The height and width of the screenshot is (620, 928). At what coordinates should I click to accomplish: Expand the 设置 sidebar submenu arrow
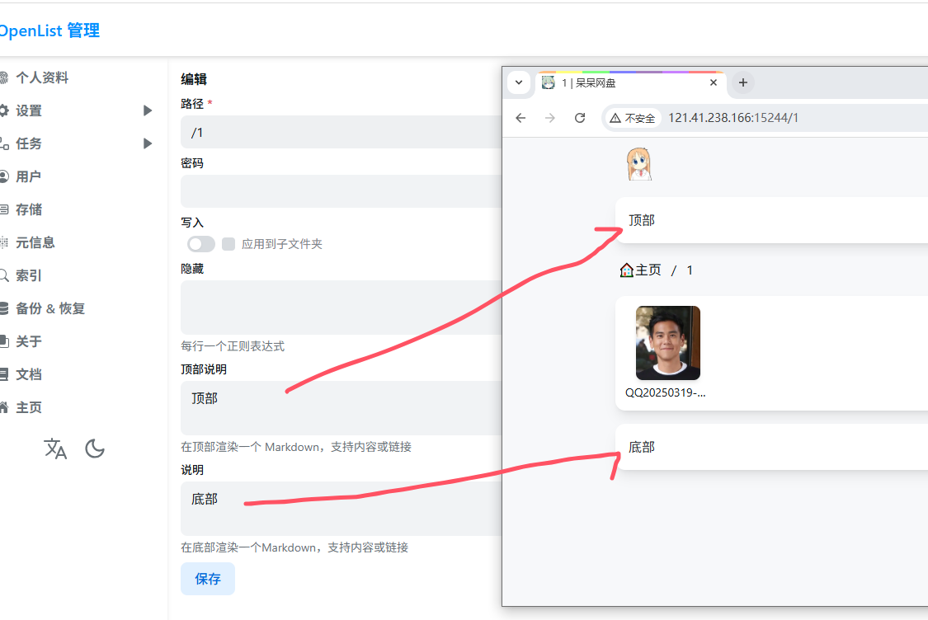click(148, 110)
